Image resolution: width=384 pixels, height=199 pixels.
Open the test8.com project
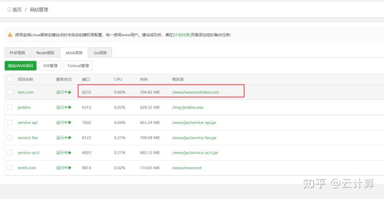[27, 168]
